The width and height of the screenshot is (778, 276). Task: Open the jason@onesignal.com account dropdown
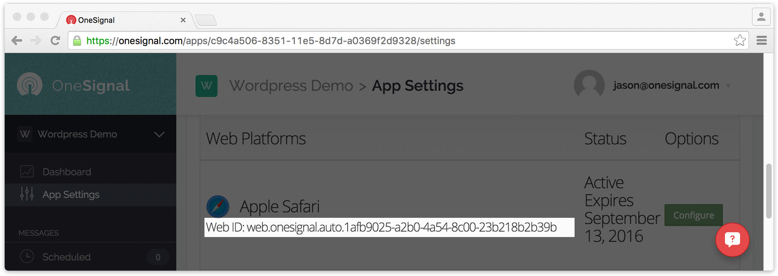click(728, 86)
